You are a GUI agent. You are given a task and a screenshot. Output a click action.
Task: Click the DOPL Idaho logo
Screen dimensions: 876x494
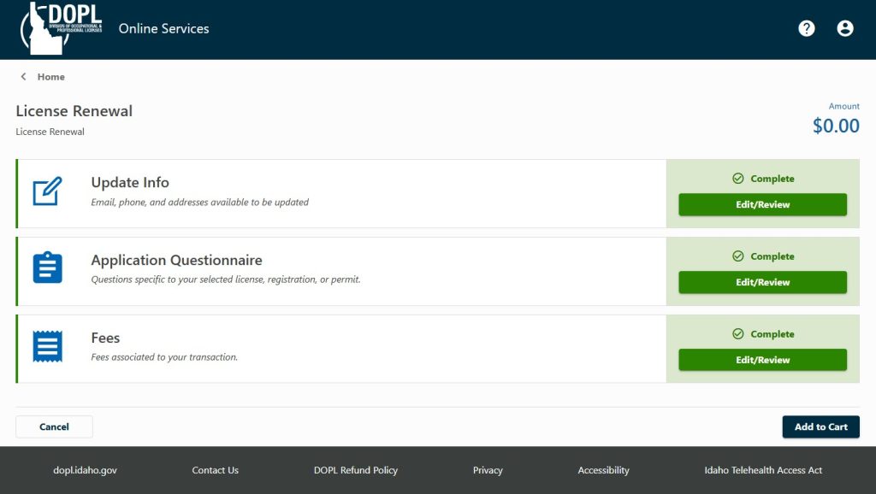[61, 28]
